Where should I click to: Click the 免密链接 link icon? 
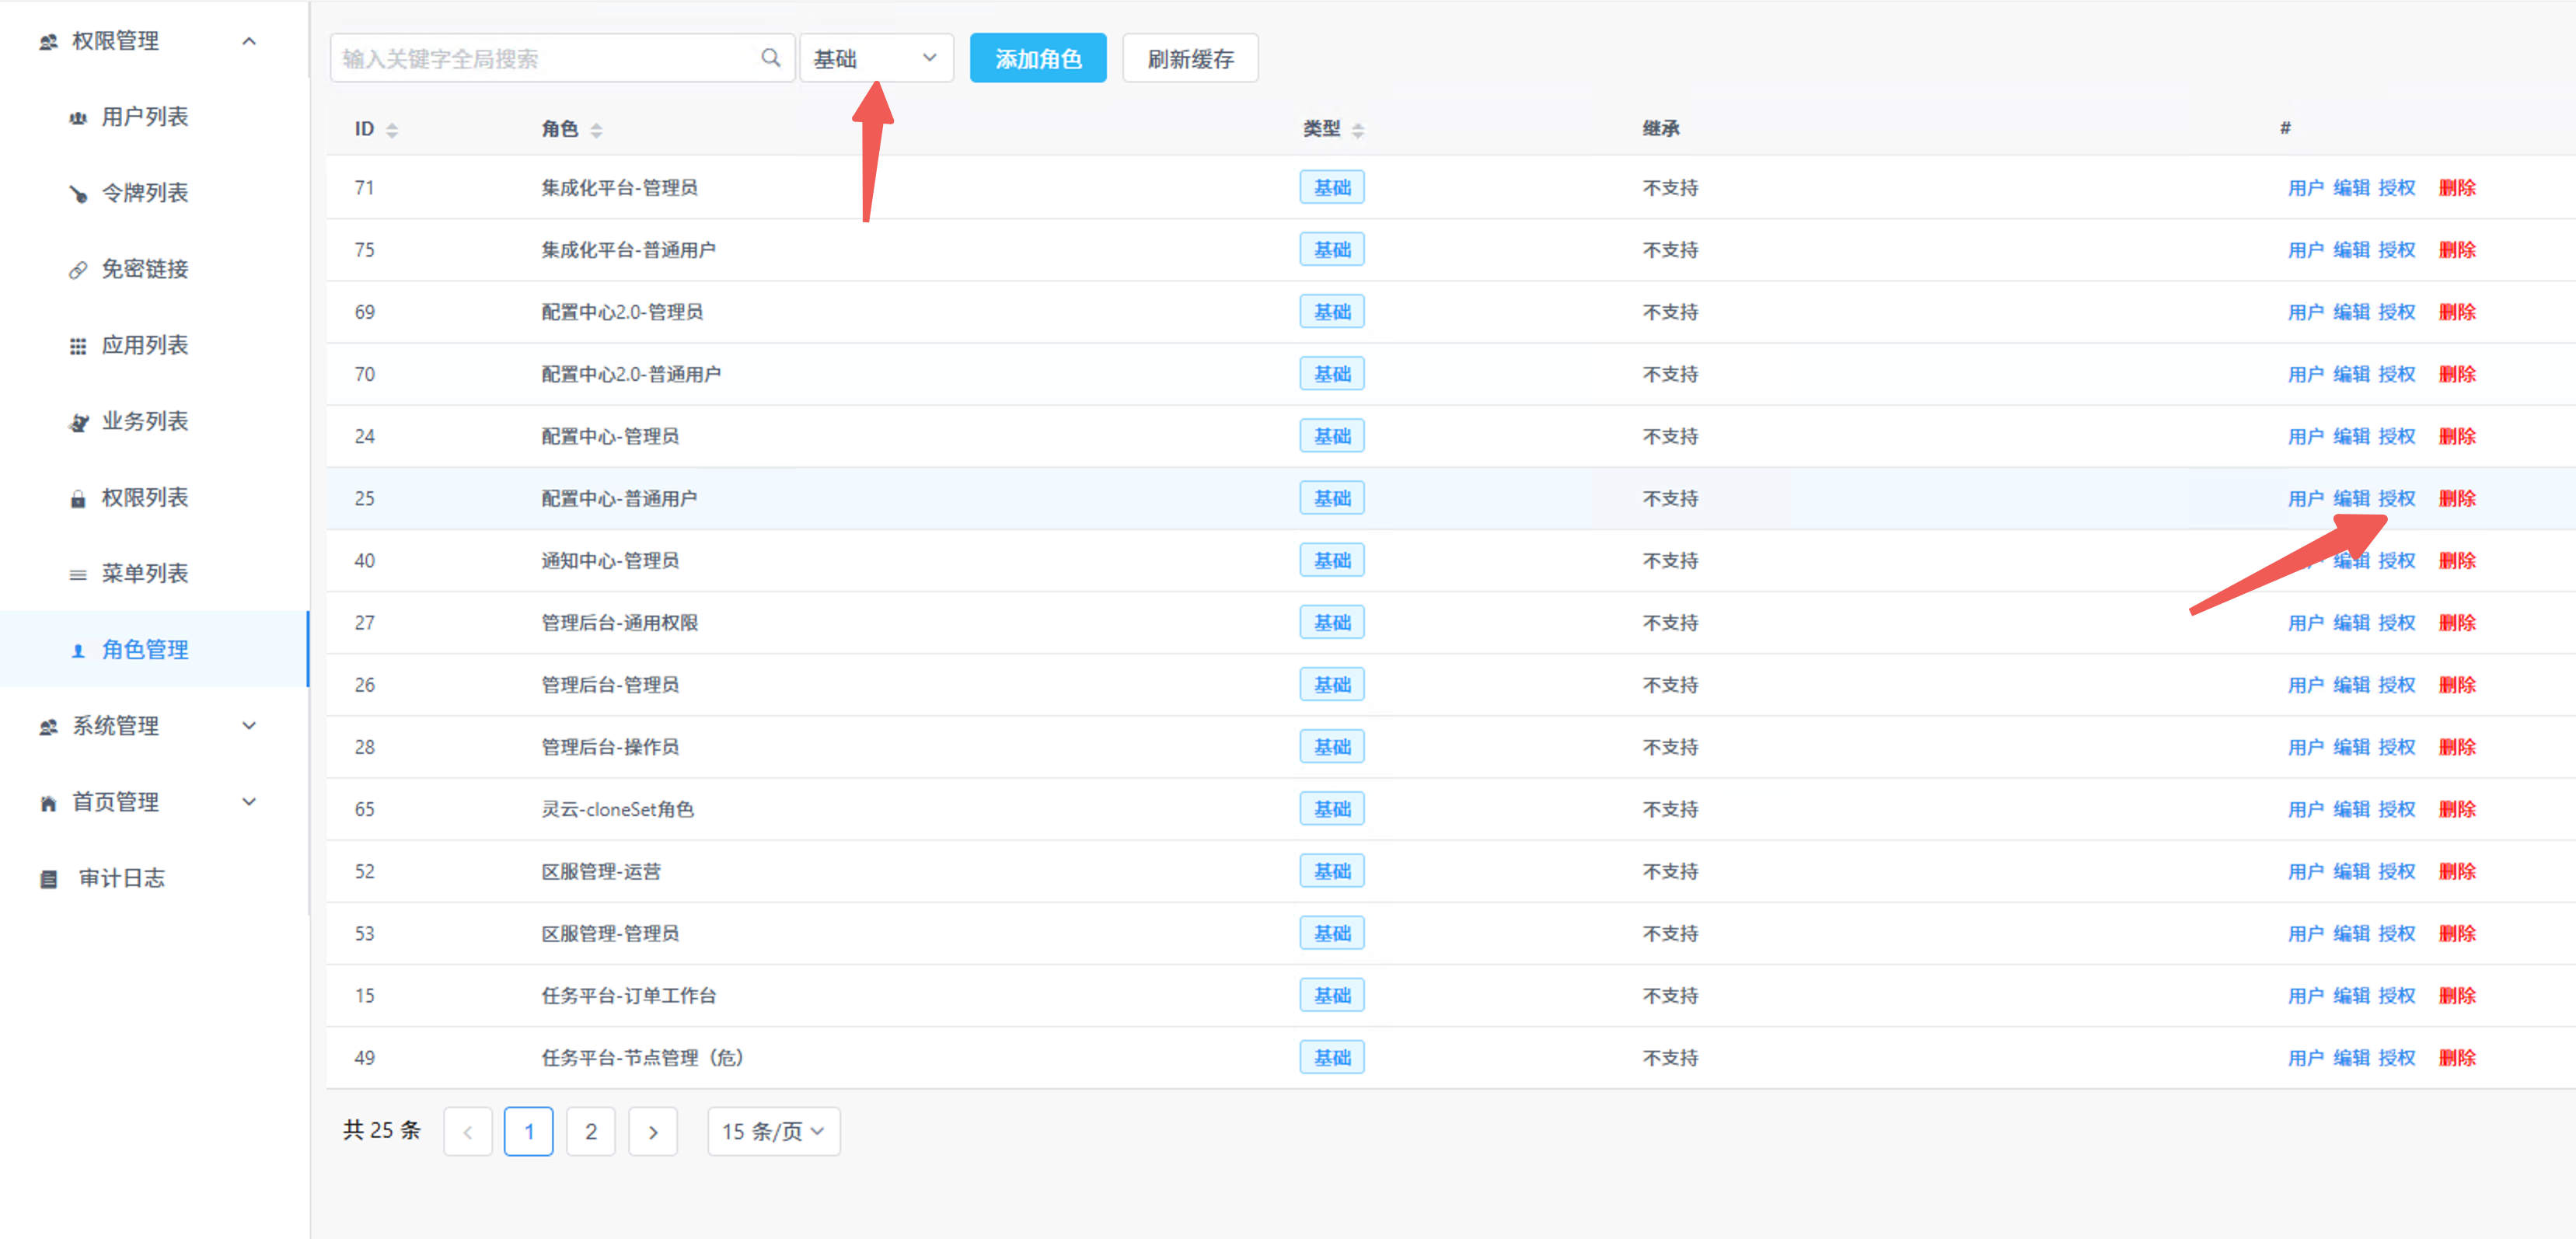pos(78,270)
